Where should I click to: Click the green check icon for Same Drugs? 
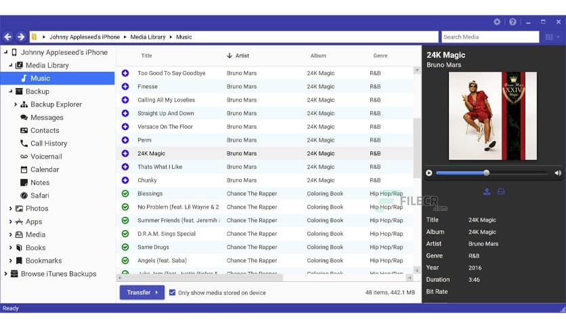[x=125, y=247]
